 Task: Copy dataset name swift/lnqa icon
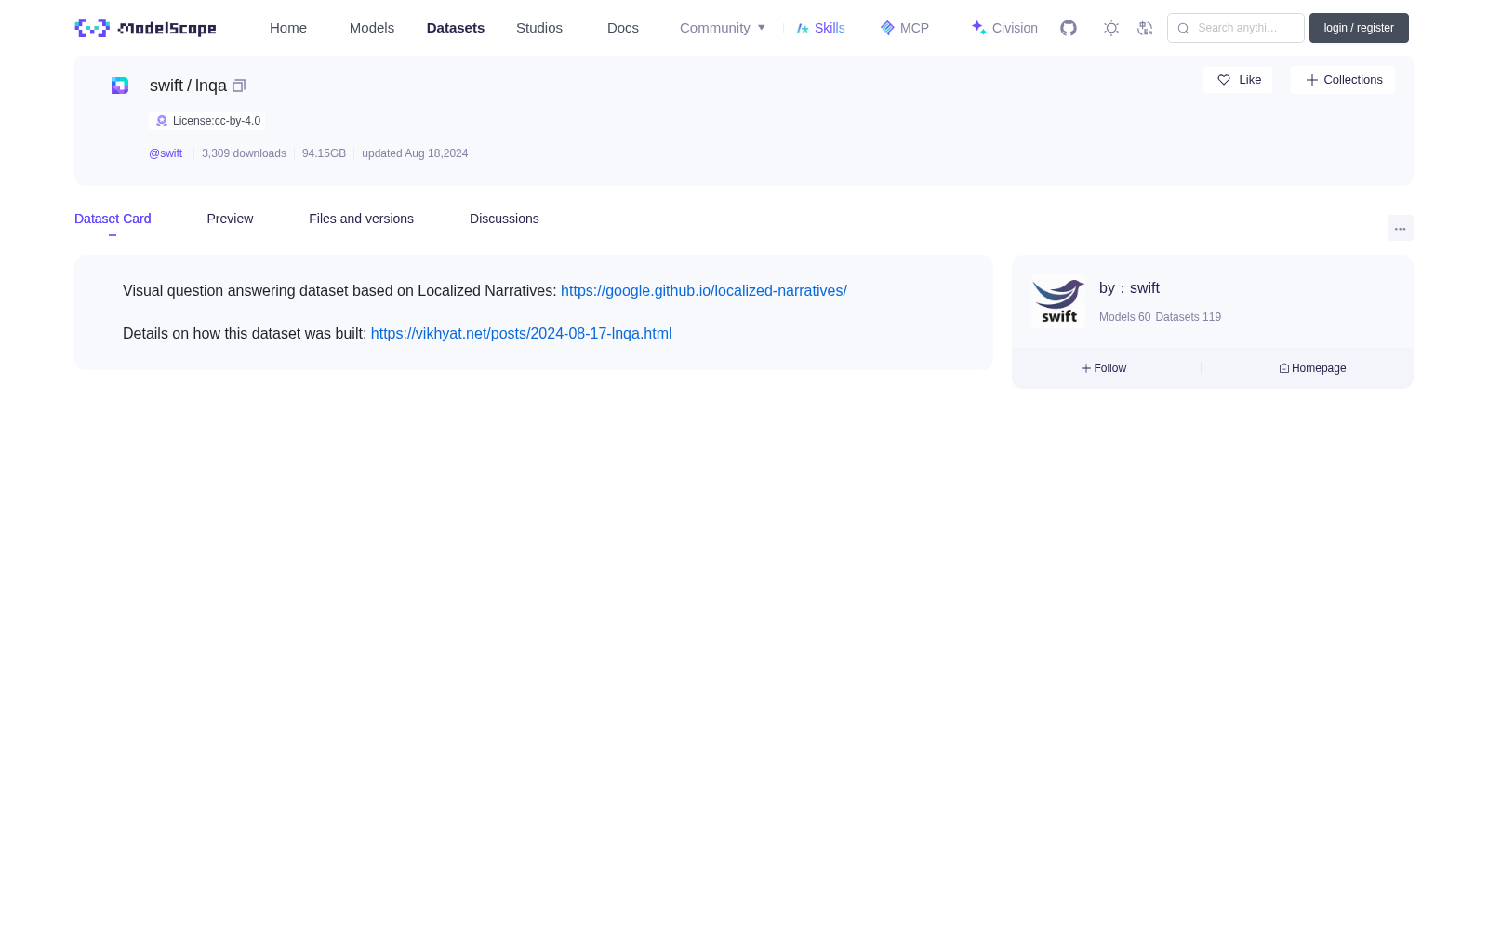[239, 86]
